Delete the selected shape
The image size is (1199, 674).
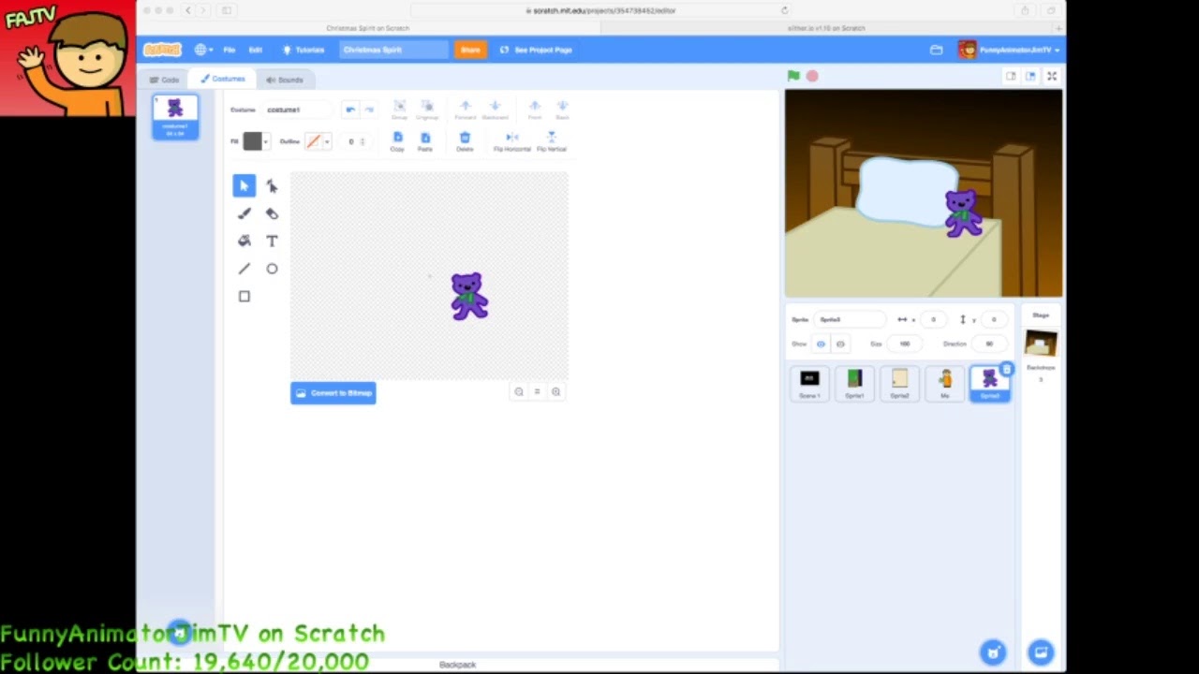tap(465, 141)
